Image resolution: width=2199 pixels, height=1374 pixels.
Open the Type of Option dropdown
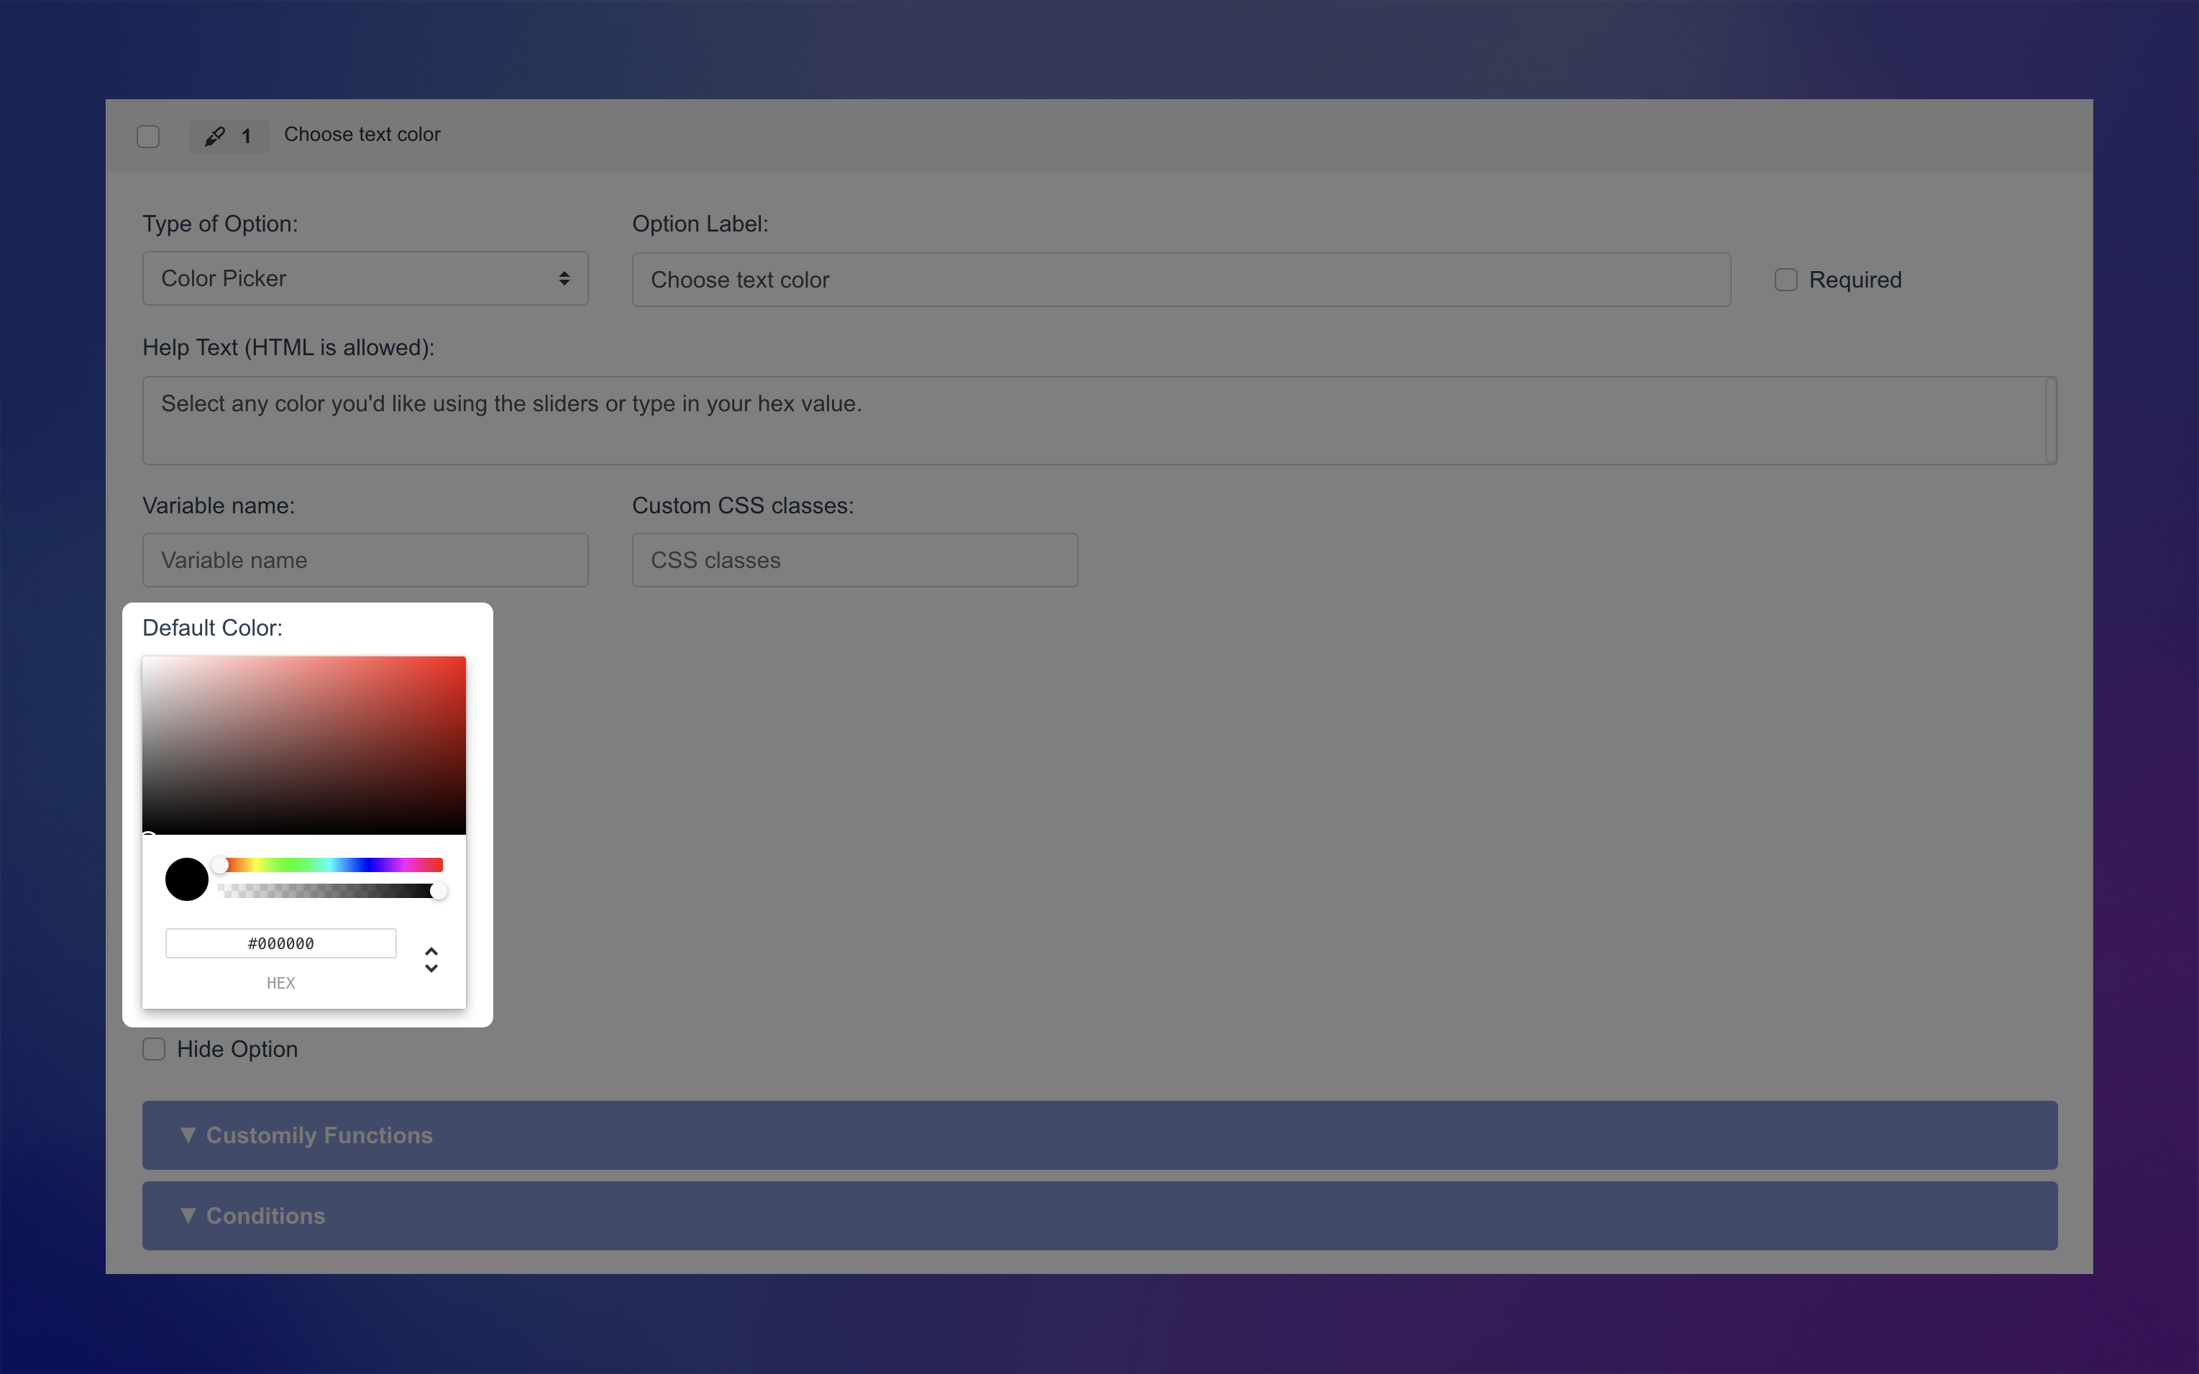[365, 278]
